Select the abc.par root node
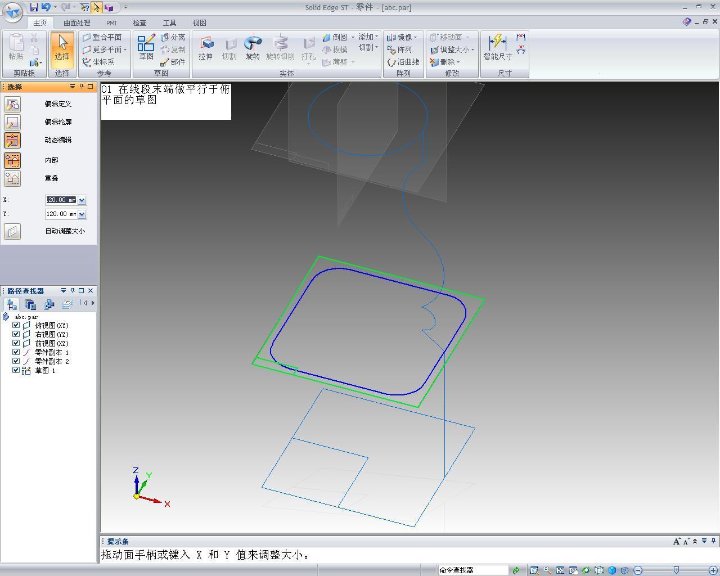720x576 pixels. [x=26, y=317]
